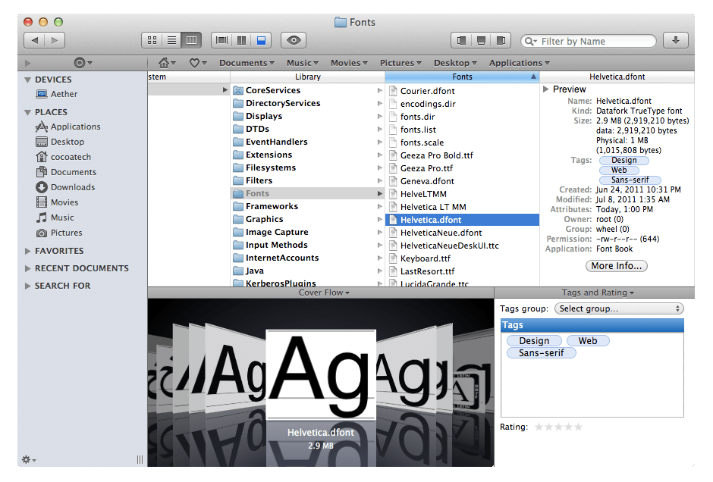Toggle the bottom drawer panel button

point(481,40)
